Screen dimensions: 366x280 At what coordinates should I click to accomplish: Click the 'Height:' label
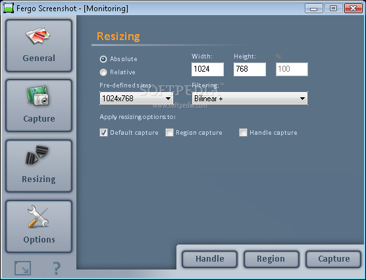pos(245,57)
